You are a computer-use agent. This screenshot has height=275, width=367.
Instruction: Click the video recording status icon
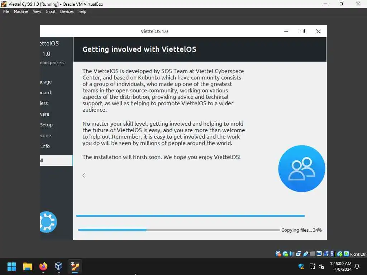click(326, 254)
